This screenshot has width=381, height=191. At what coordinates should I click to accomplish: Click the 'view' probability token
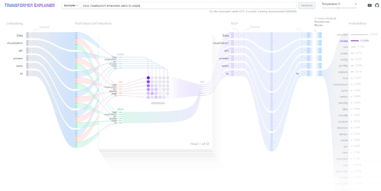tap(345, 153)
